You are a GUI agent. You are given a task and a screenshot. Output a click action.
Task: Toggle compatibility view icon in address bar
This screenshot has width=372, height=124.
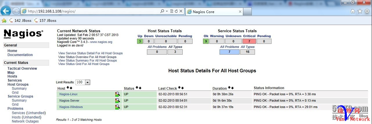pyautogui.click(x=172, y=11)
